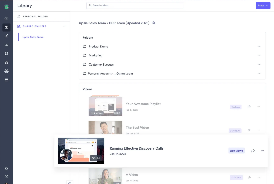274x184 pixels.
Task: Click the folder settings gear icon
Action: click(154, 23)
